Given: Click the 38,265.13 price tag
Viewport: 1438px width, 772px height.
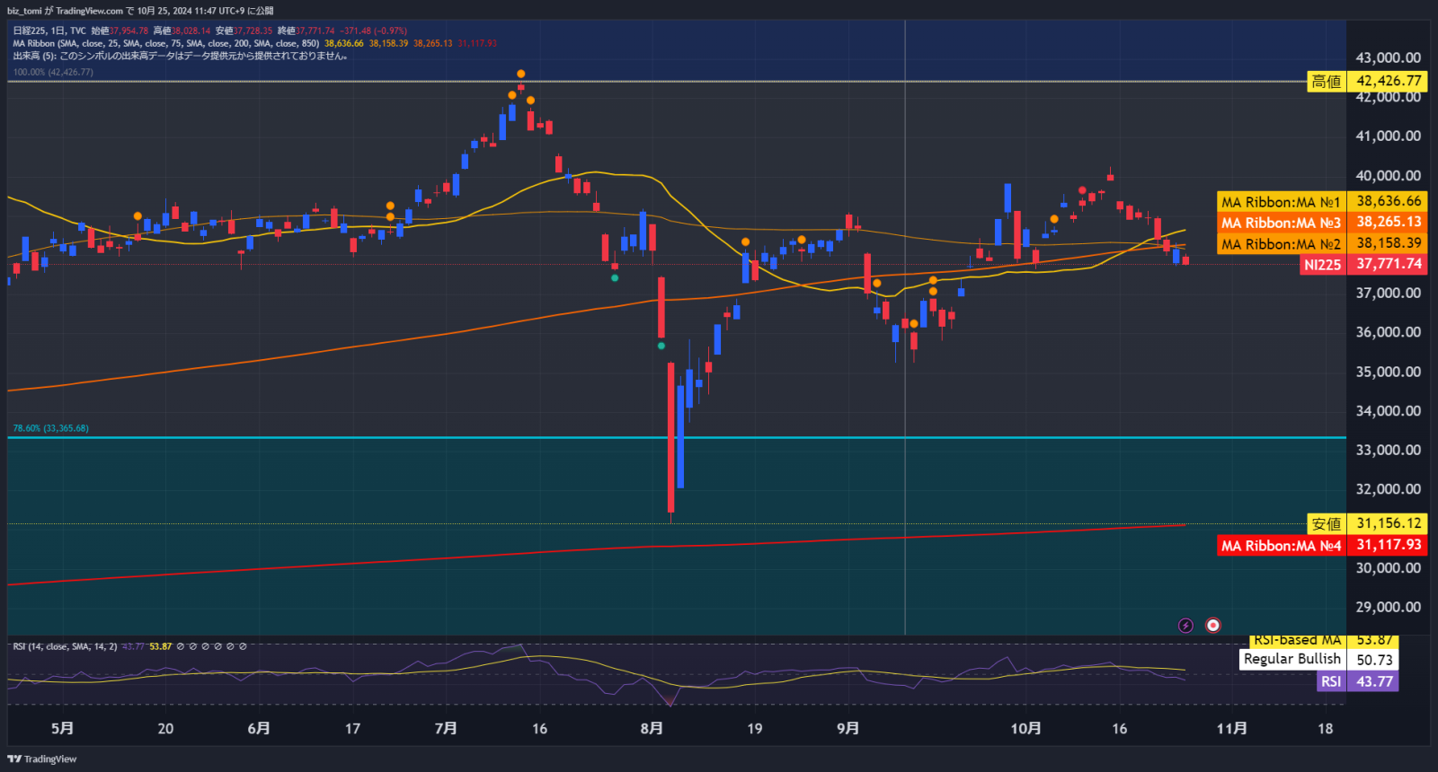Looking at the screenshot, I should pos(1389,222).
